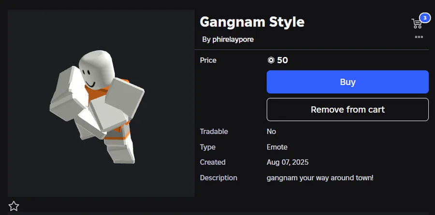
Task: Open the shopping cart icon
Action: tap(417, 24)
